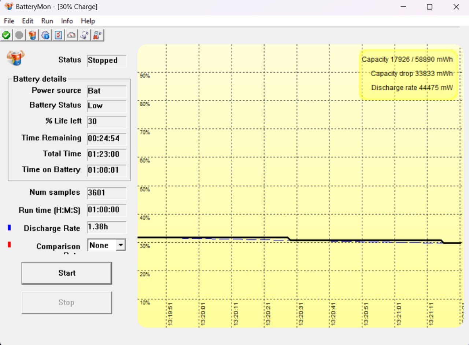Viewport: 469px width, 345px height.
Task: Close the BatteryMon window
Action: pyautogui.click(x=456, y=7)
